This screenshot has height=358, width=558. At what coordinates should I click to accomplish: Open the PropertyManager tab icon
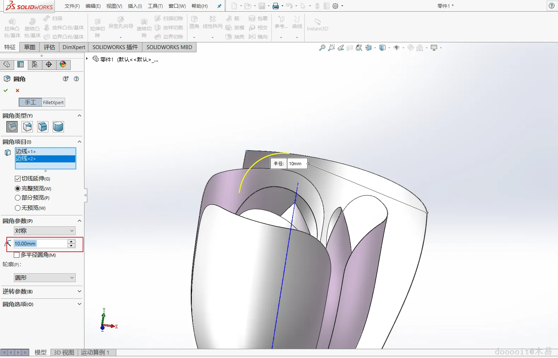20,64
